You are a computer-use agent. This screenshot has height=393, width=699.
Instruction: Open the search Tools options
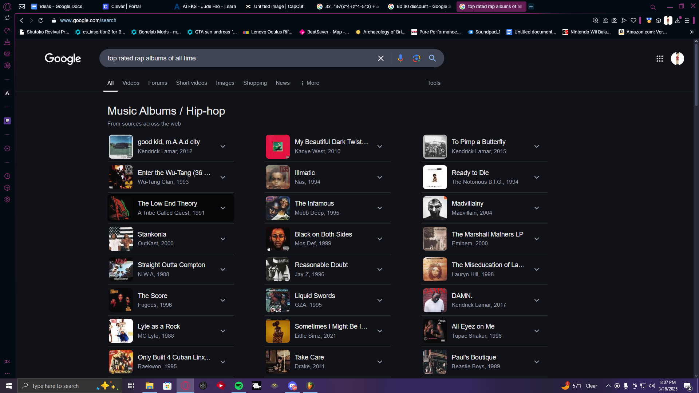coord(434,83)
